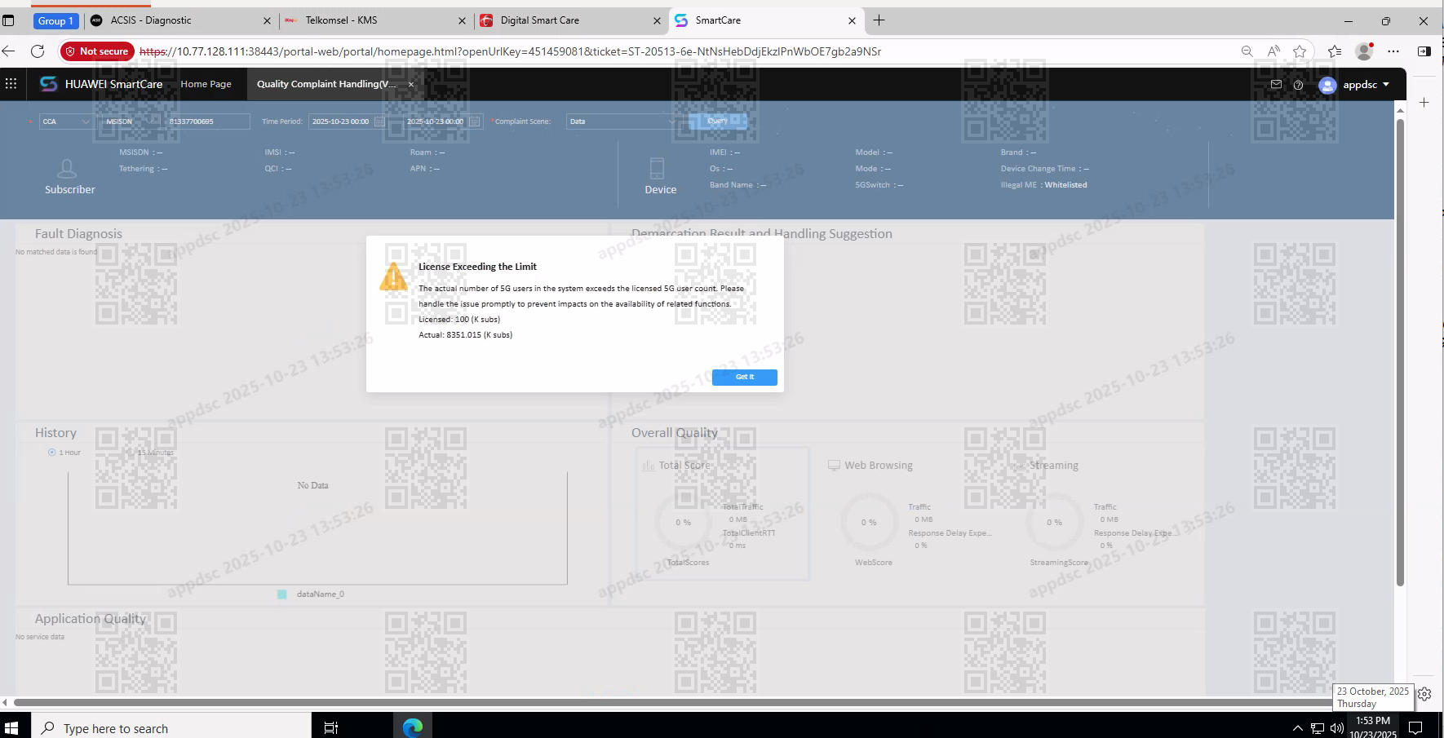1444x738 pixels.
Task: Close the ACSIS - Diagnostic browser tab
Action: pos(267,21)
